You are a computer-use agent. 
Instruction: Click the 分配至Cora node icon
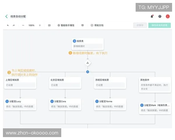(52, 101)
